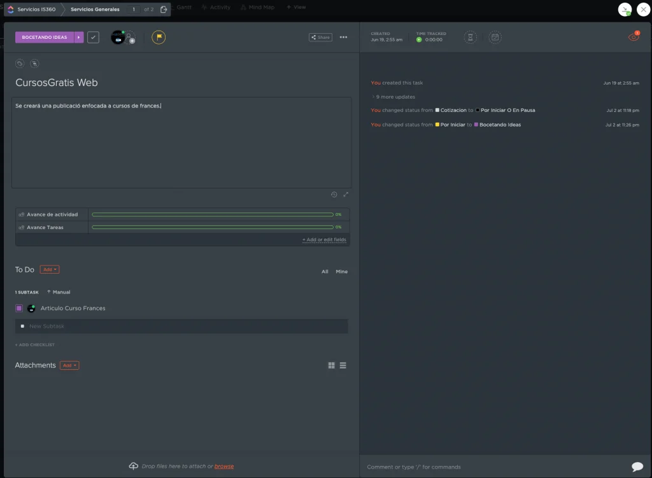Add an assignee with the plus person icon

[x=131, y=38]
